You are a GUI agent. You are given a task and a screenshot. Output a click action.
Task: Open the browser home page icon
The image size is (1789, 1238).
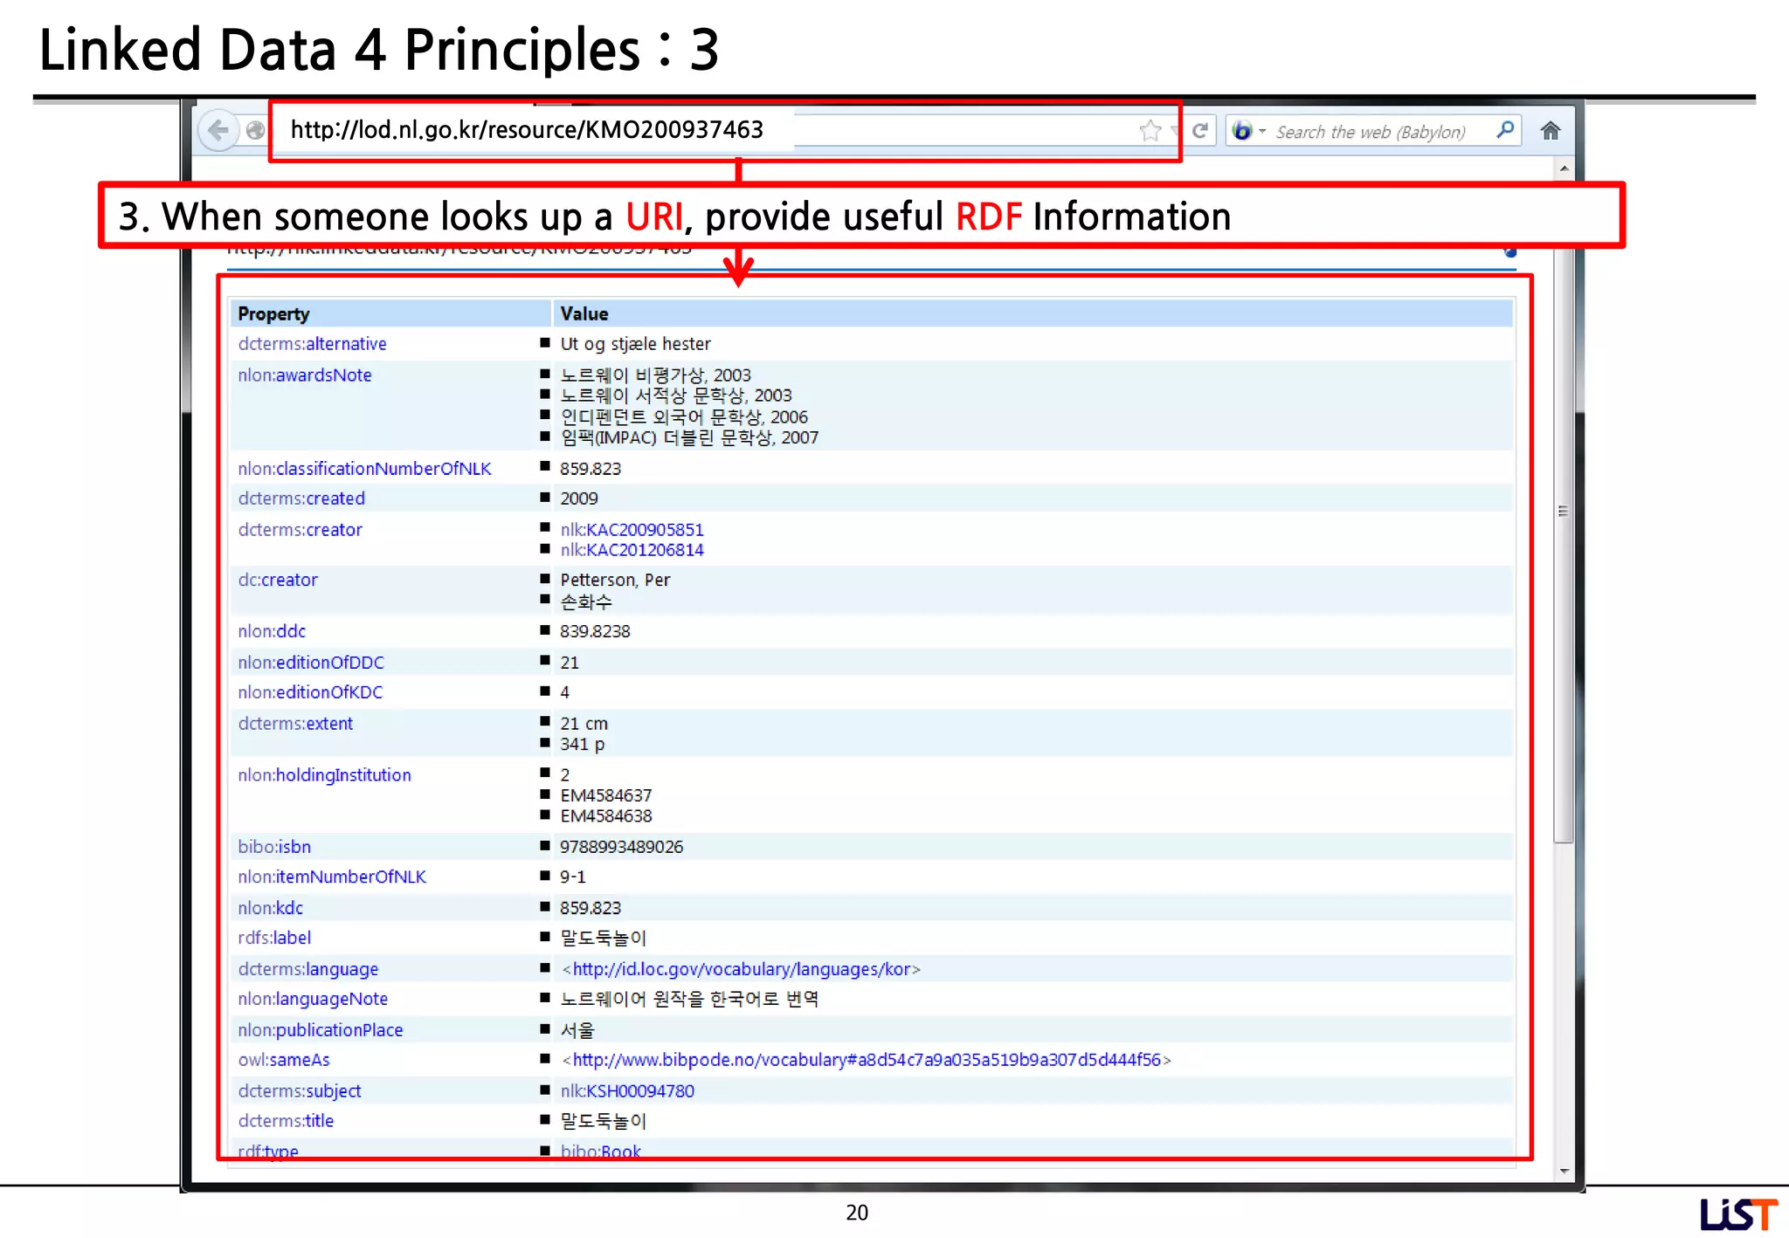pyautogui.click(x=1551, y=131)
